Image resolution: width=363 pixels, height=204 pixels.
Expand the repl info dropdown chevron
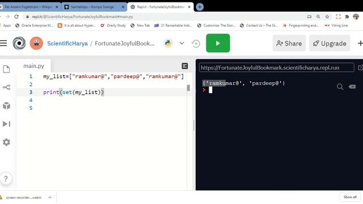point(182,43)
